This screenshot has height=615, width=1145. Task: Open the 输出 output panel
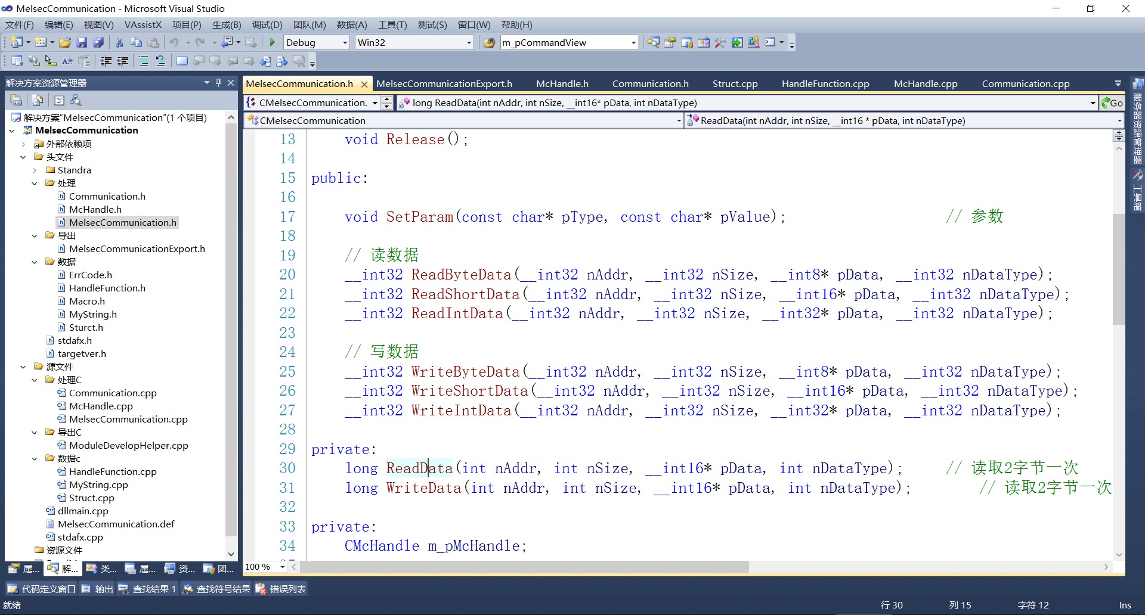click(x=97, y=589)
